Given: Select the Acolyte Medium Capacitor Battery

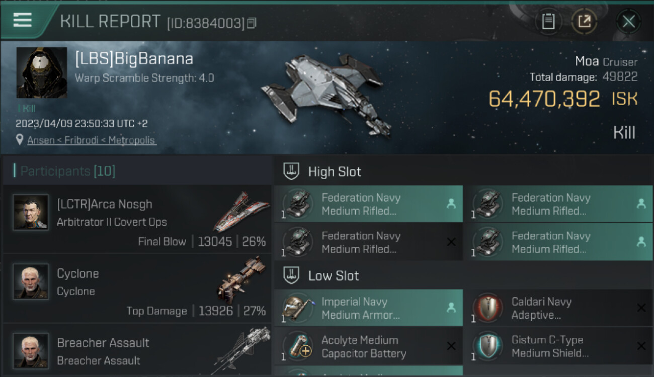Looking at the screenshot, I should (x=368, y=346).
